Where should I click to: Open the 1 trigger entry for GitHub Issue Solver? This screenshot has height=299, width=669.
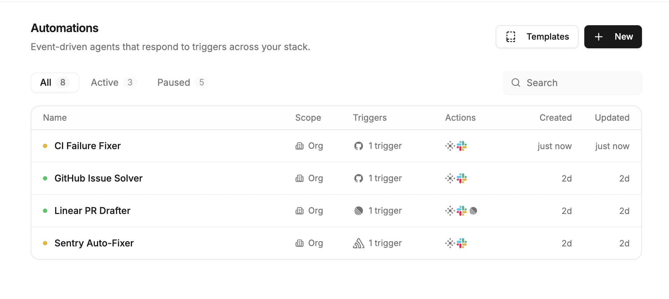(385, 178)
